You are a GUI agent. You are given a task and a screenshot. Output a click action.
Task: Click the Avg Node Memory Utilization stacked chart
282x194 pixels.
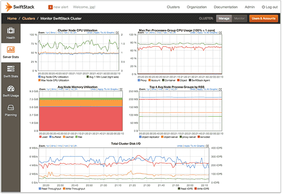click(81, 111)
